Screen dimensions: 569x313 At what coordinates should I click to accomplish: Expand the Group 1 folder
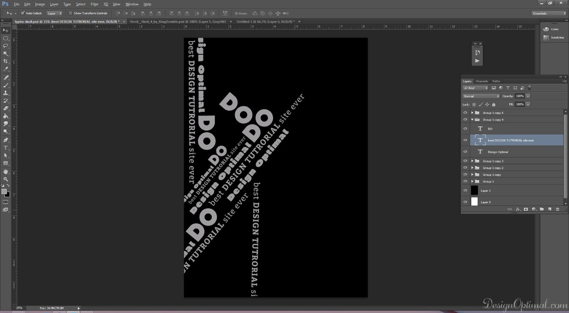click(472, 181)
